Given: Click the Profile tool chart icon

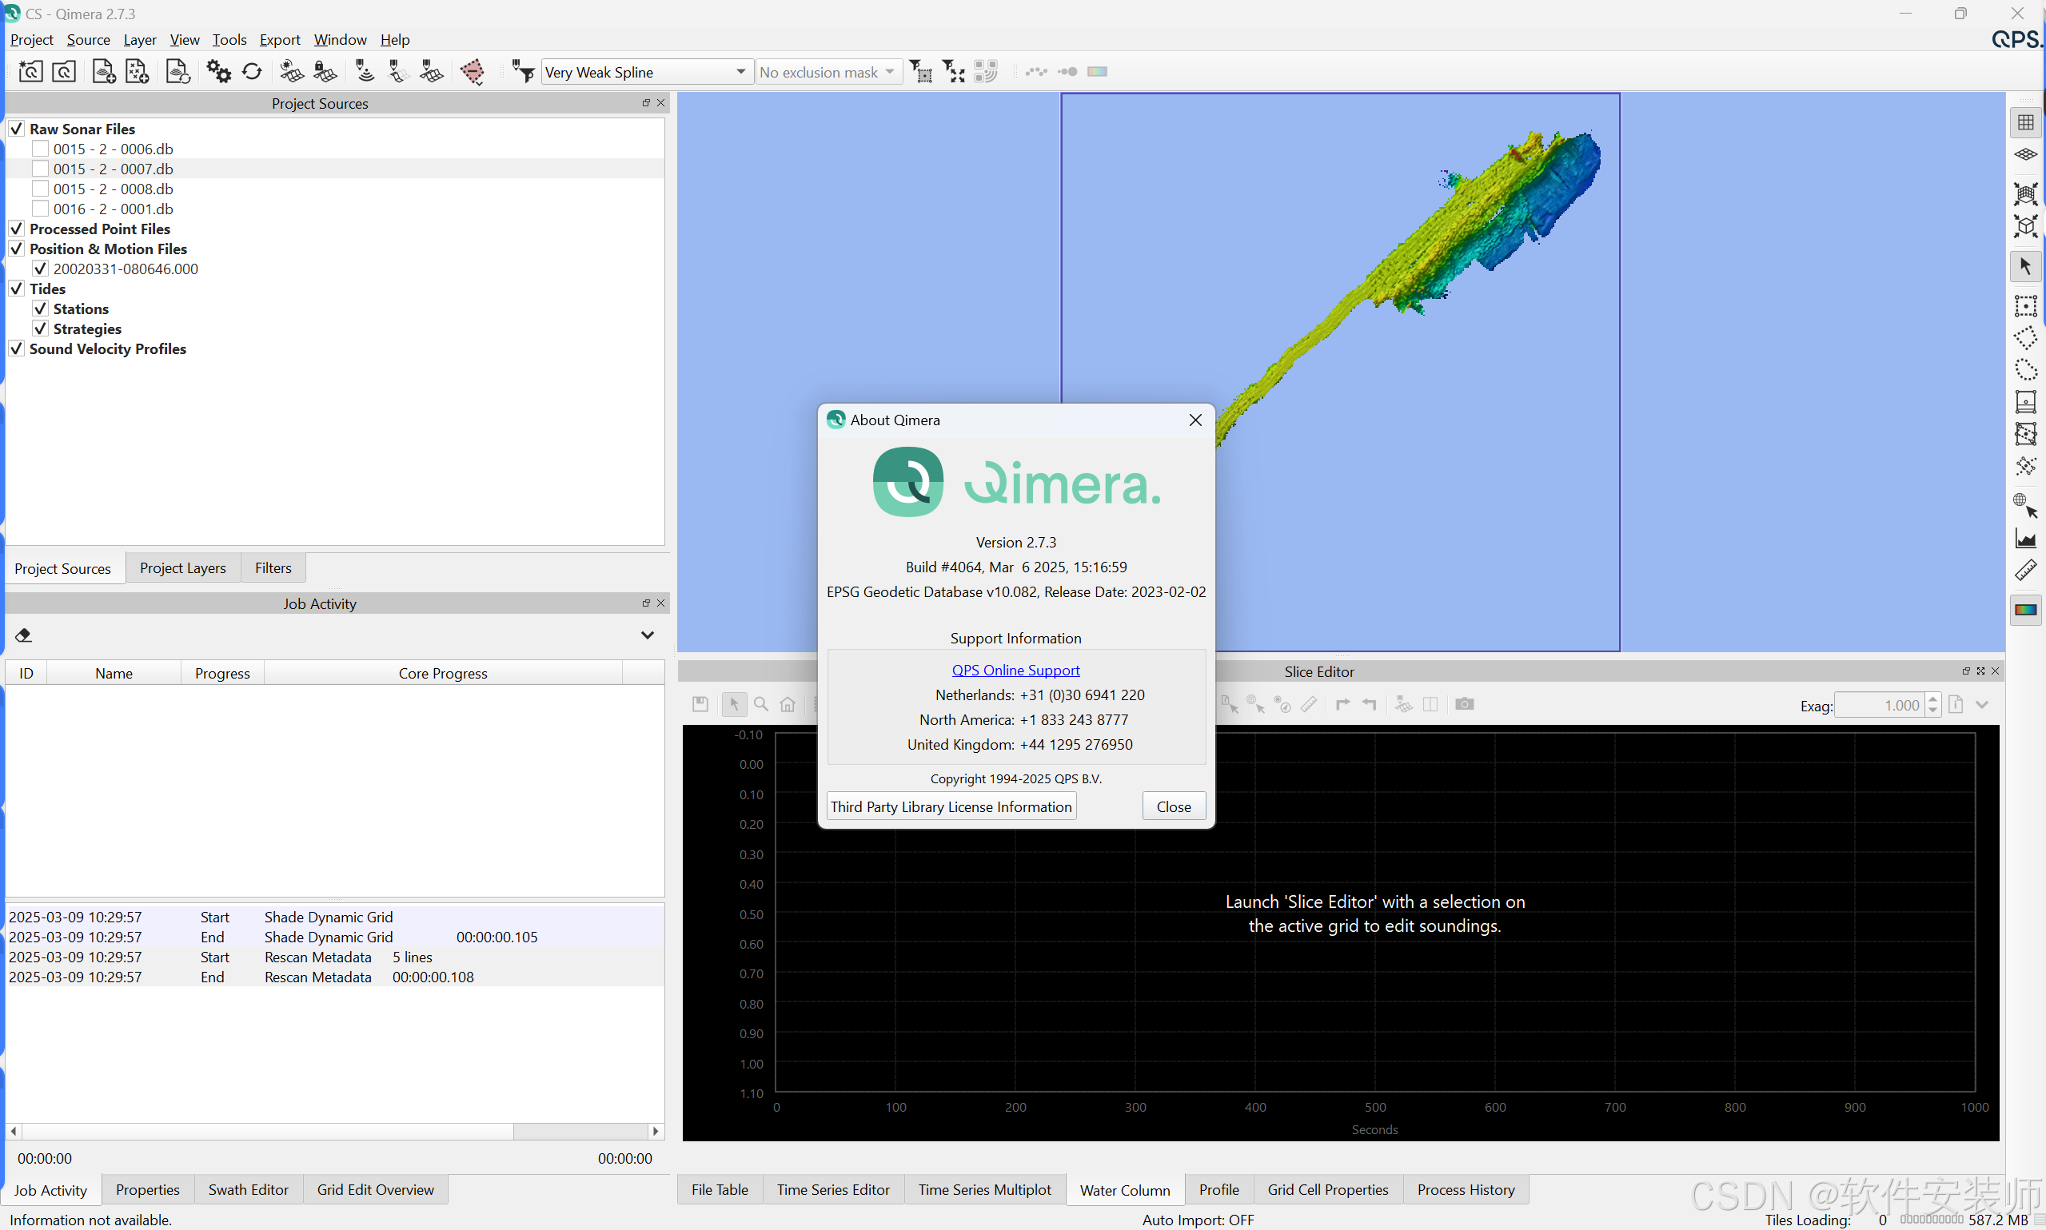Looking at the screenshot, I should pyautogui.click(x=2025, y=539).
